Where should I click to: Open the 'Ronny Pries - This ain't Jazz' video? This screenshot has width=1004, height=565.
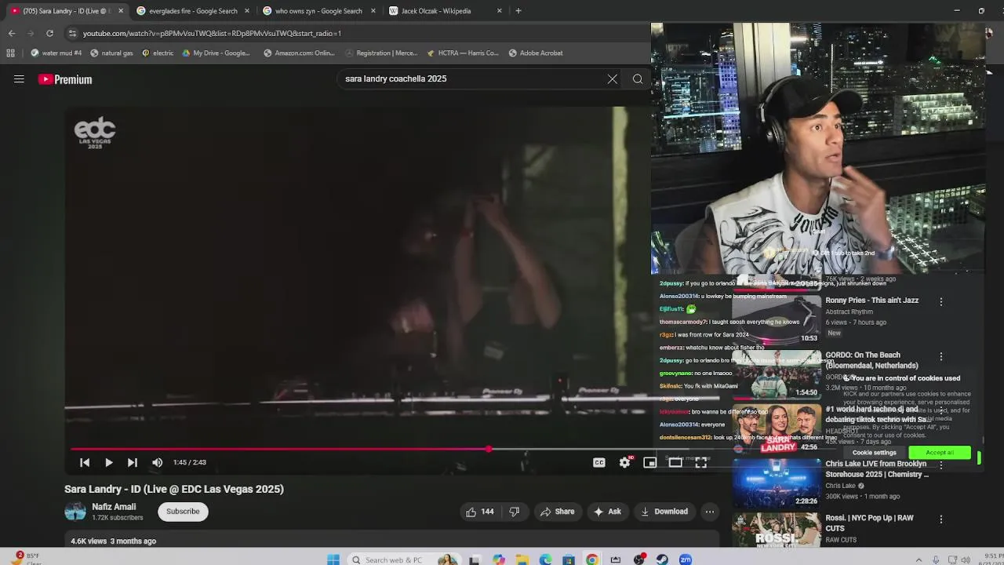coord(871,301)
